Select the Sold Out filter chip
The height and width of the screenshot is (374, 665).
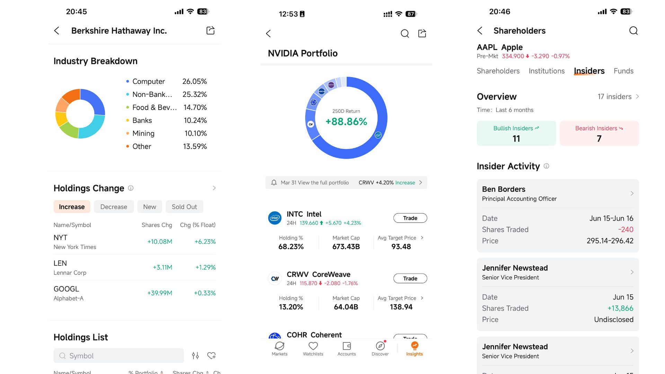(184, 207)
